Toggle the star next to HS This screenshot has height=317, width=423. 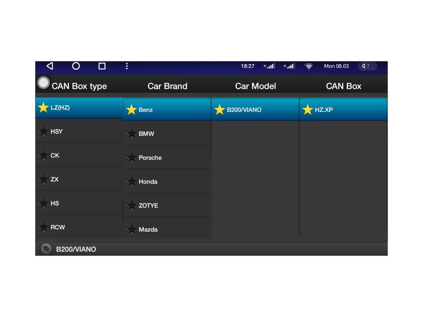[x=43, y=203]
